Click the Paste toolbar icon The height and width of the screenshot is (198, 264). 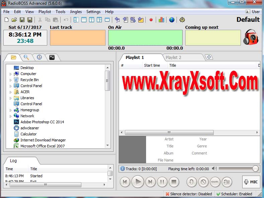pyautogui.click(x=55, y=20)
